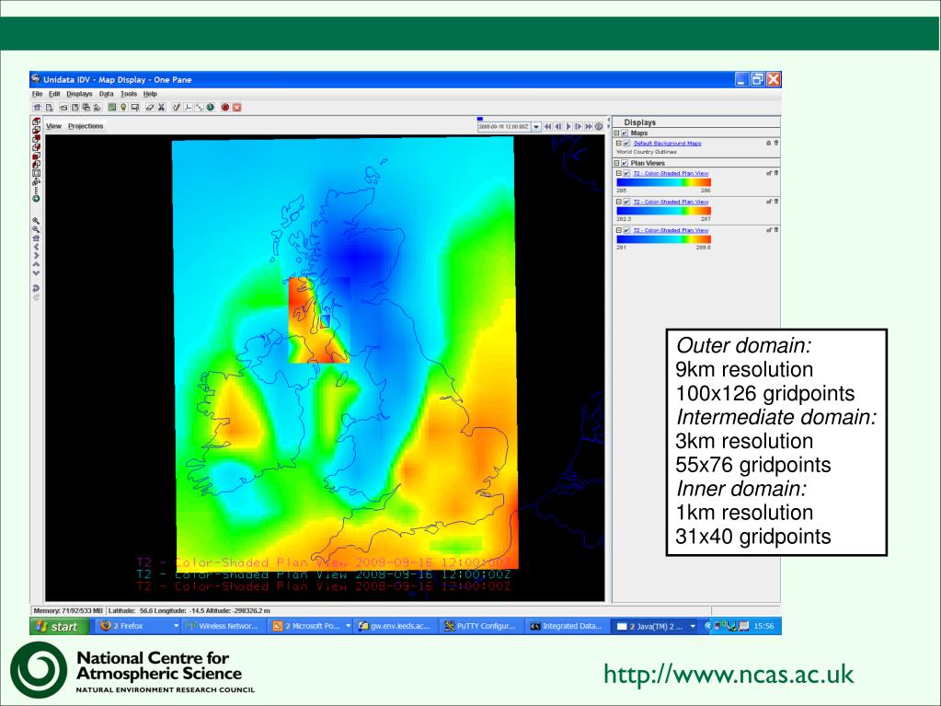Uncheck the Plan Views category checkbox
Viewport: 941px width, 706px height.
(625, 163)
